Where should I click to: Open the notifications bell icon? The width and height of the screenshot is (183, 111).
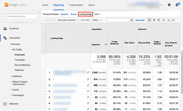[177, 5]
